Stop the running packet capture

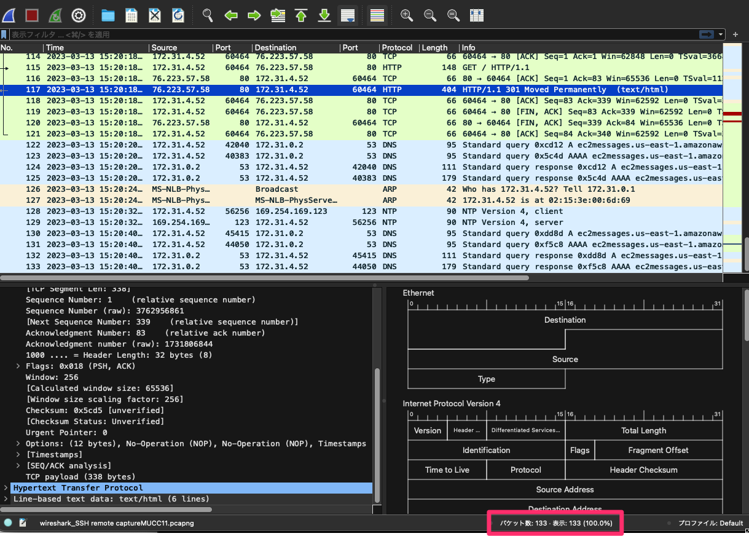[33, 15]
